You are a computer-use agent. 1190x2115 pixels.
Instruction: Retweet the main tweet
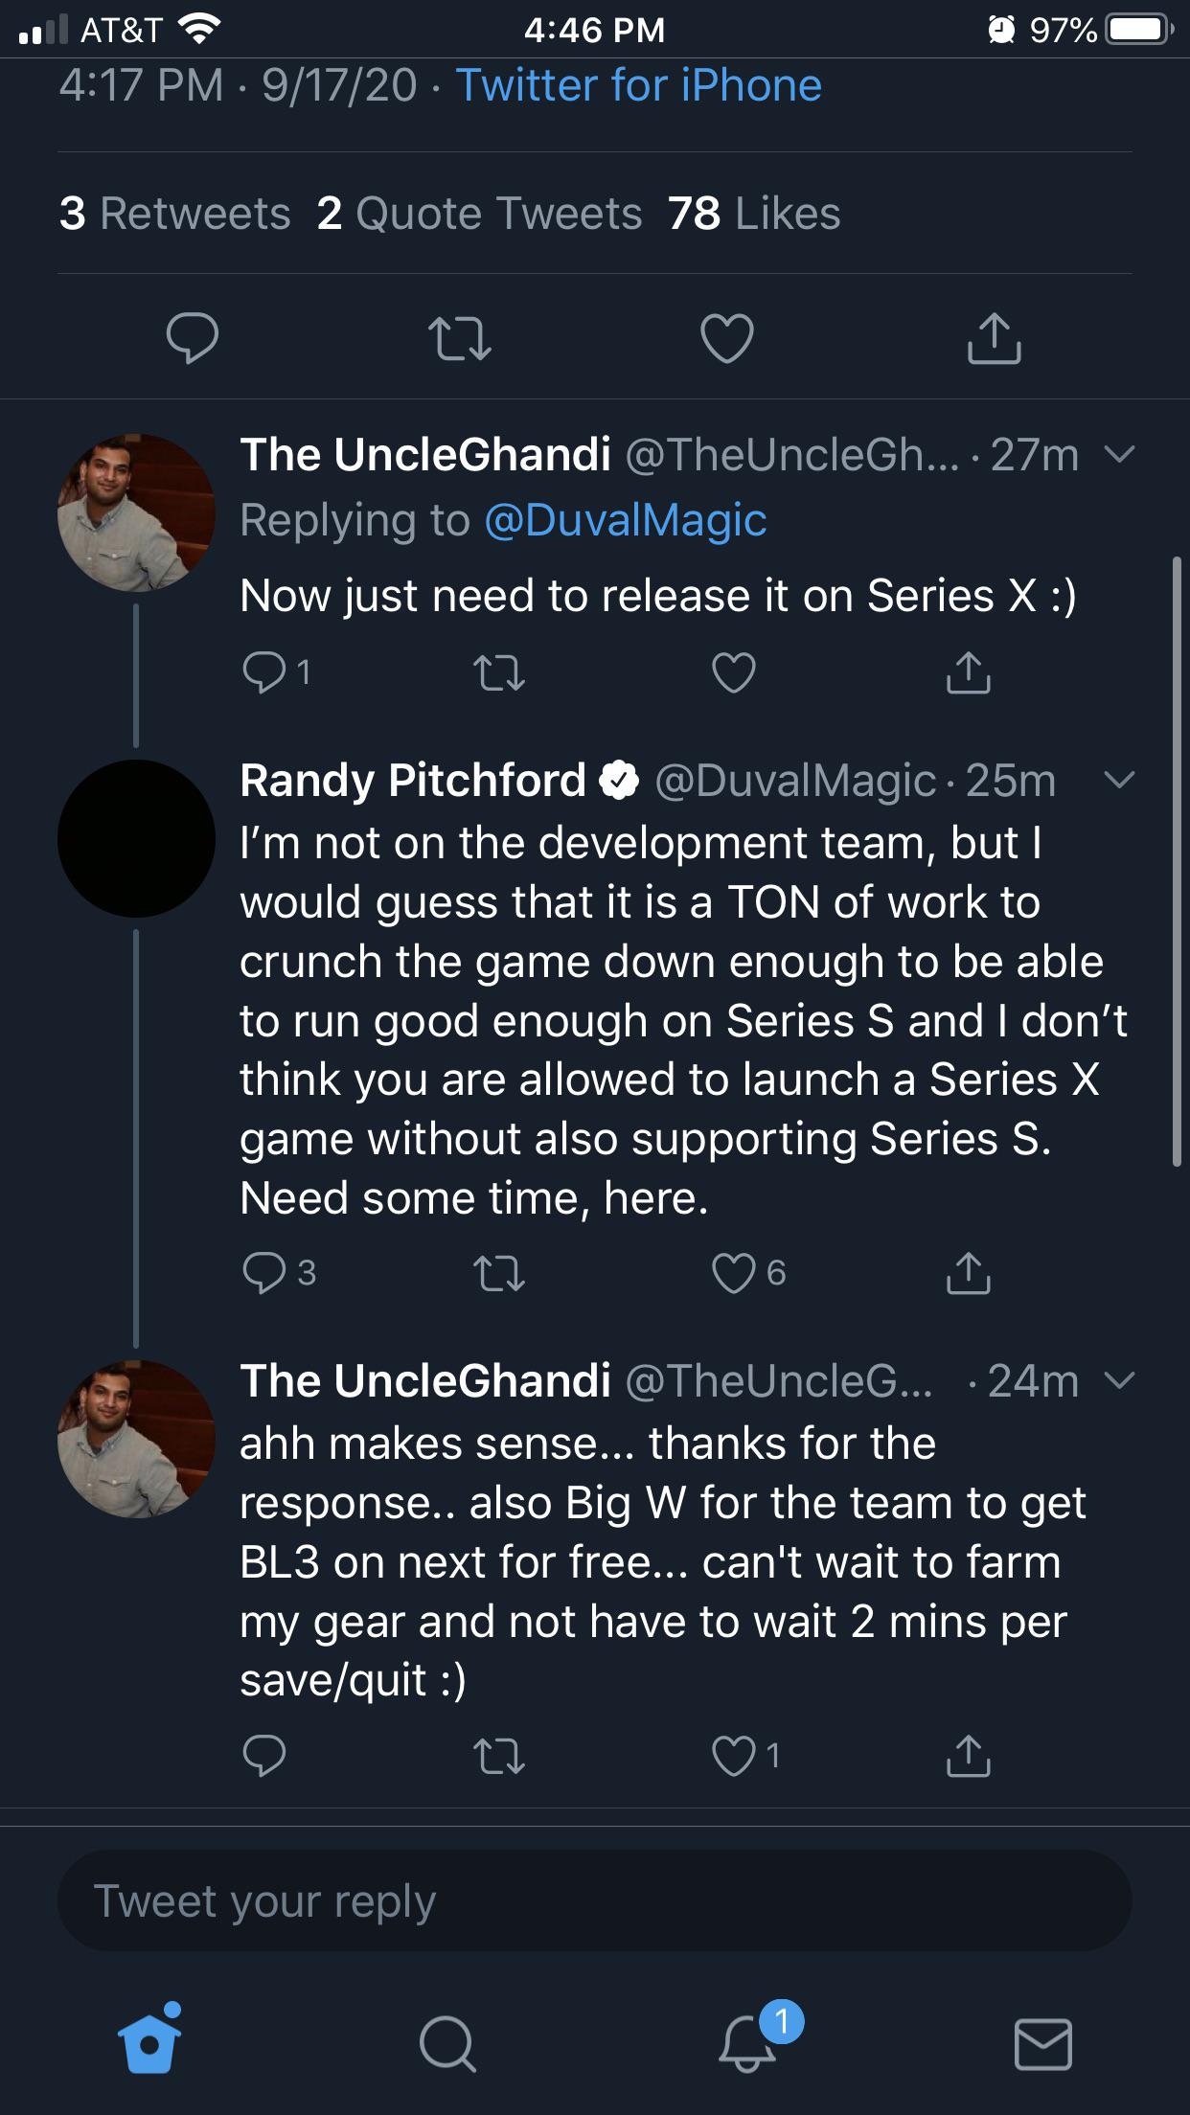click(459, 339)
